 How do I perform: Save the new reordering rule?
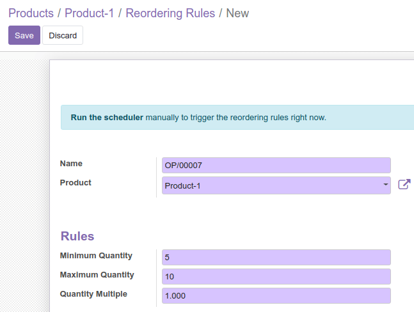(x=24, y=35)
